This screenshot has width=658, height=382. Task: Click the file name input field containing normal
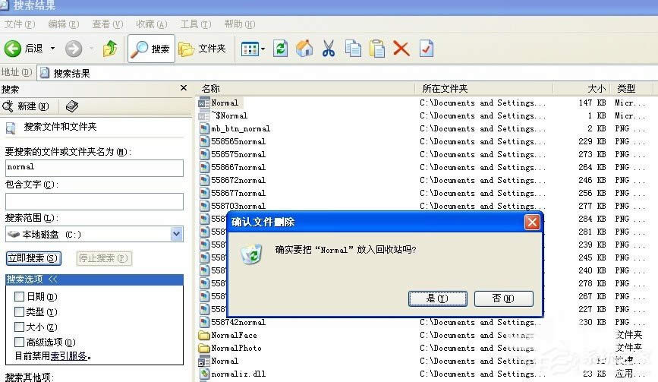94,167
